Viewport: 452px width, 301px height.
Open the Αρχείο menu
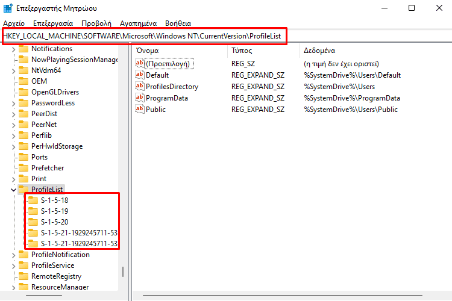click(x=14, y=23)
